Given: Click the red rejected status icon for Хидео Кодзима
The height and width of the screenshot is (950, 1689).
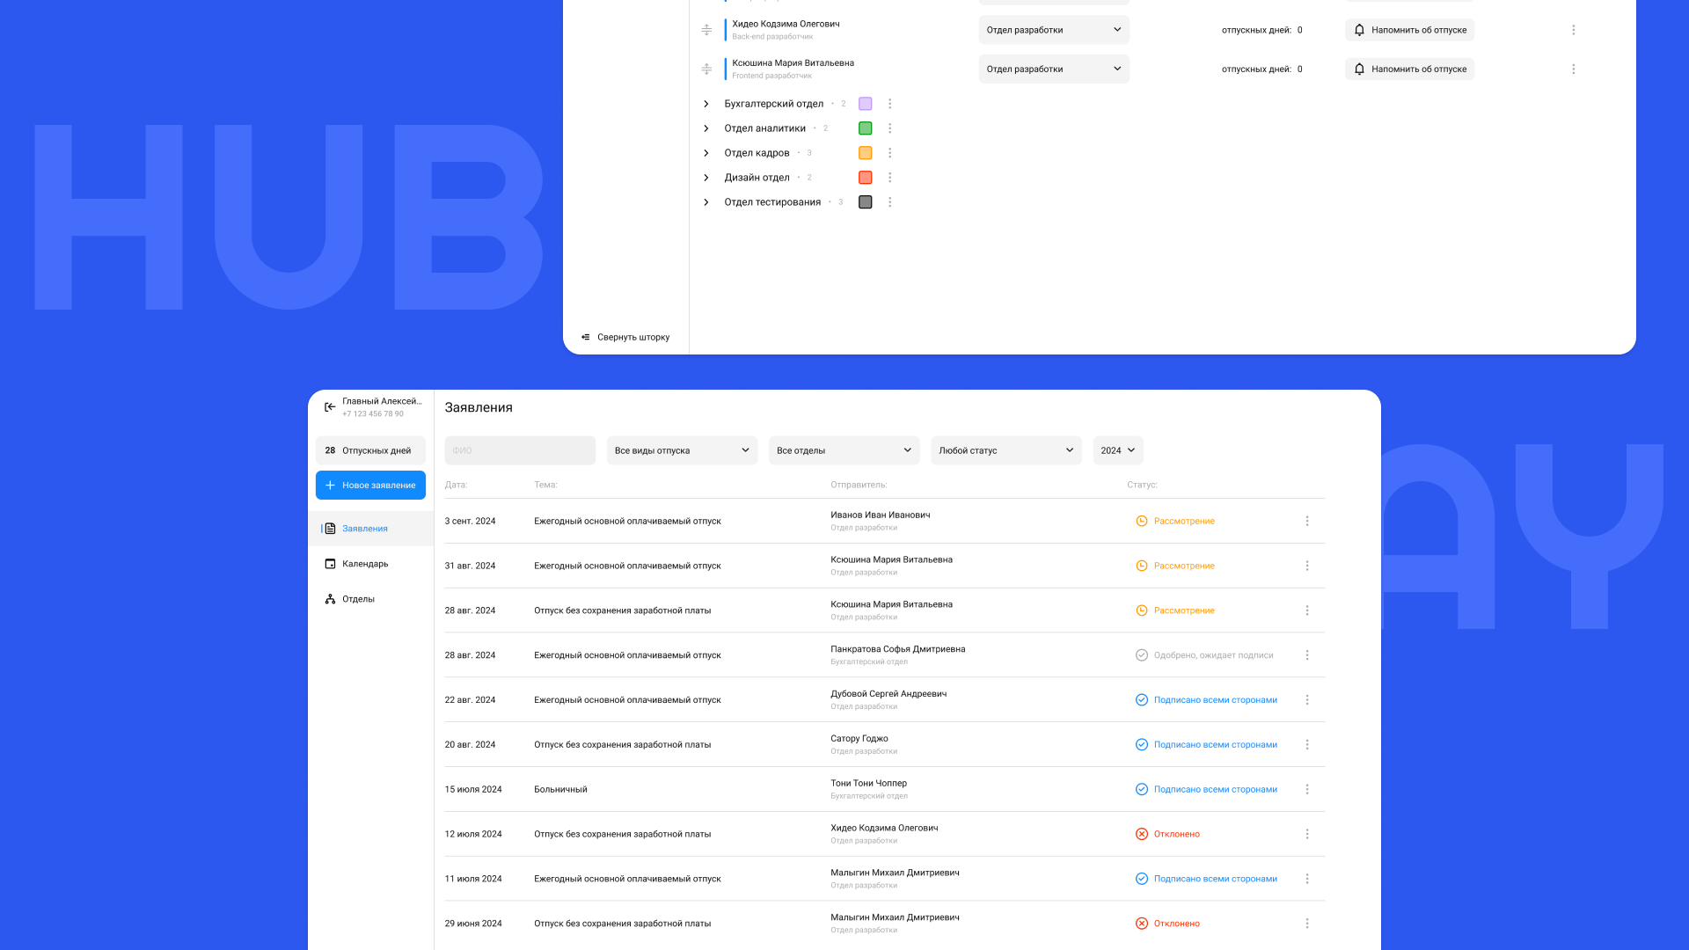Looking at the screenshot, I should click(x=1141, y=834).
